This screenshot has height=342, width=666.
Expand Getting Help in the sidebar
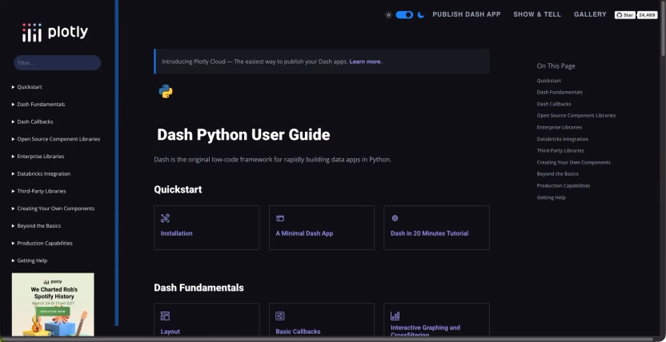(x=30, y=260)
